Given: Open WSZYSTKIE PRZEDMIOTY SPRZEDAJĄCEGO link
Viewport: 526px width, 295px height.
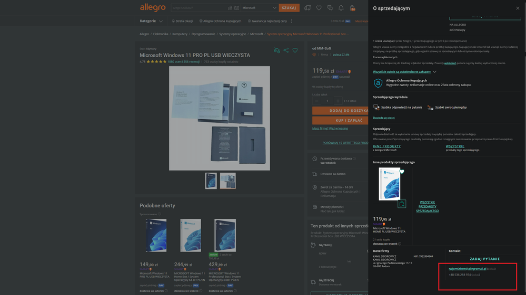Looking at the screenshot, I should click(428, 206).
